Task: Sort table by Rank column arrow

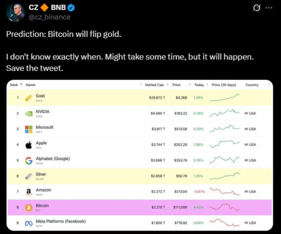Action: coord(21,85)
